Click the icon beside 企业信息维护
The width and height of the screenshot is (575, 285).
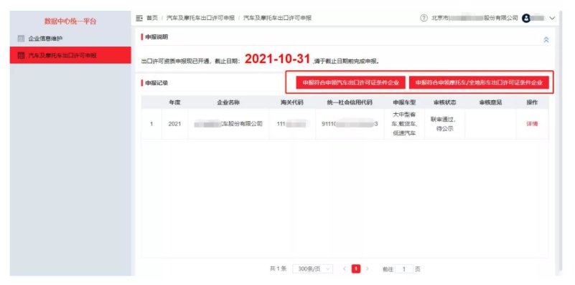pos(21,39)
